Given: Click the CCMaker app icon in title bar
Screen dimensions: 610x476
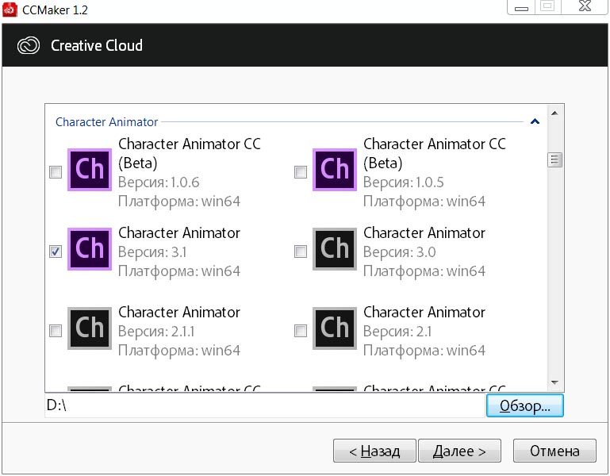Looking at the screenshot, I should (x=9, y=8).
